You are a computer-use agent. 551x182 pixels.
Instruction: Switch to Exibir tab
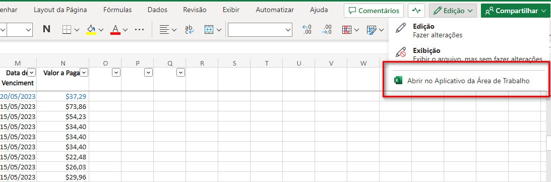[x=231, y=10]
